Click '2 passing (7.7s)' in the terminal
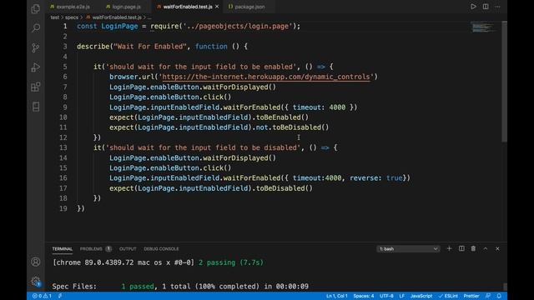This screenshot has width=534, height=300. (x=231, y=262)
